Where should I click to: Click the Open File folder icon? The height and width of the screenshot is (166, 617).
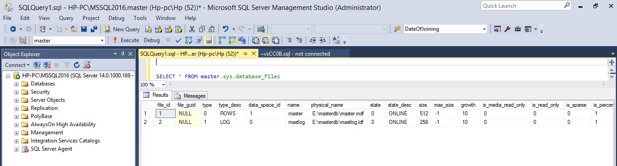74,29
